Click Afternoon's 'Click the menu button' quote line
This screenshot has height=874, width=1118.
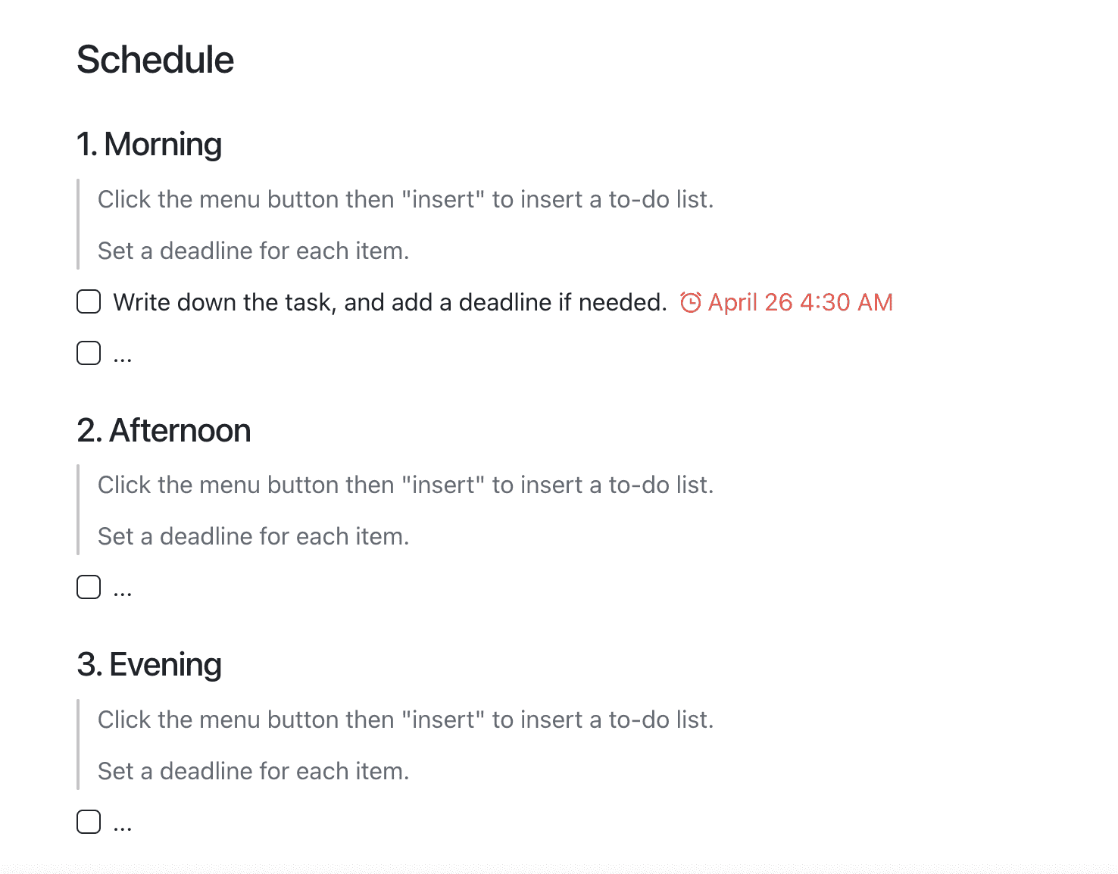[406, 485]
